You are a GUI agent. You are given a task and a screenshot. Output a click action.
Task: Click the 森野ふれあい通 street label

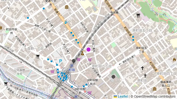pyautogui.click(x=43, y=28)
